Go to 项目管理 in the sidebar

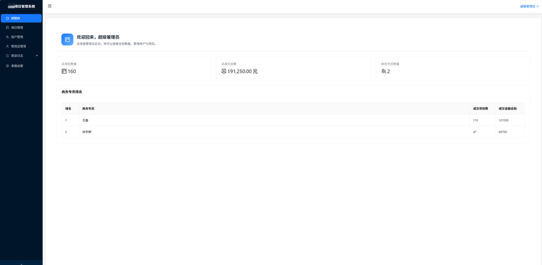click(x=21, y=28)
